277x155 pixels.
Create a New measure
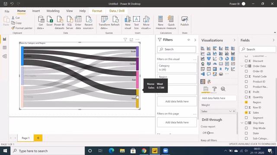[x=161, y=22]
